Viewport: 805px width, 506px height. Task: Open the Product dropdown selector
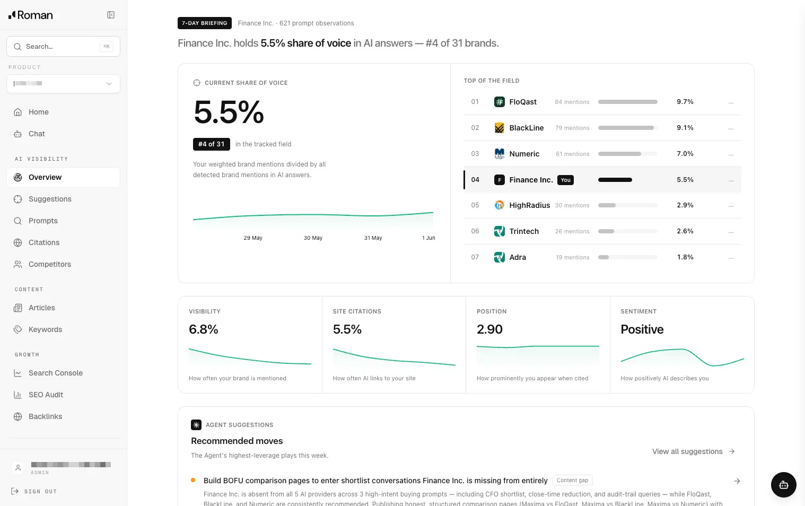point(63,84)
